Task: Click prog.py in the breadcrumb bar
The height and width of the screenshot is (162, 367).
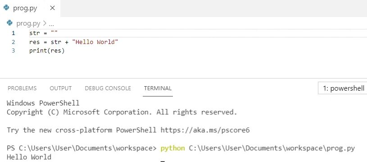Action: click(28, 23)
